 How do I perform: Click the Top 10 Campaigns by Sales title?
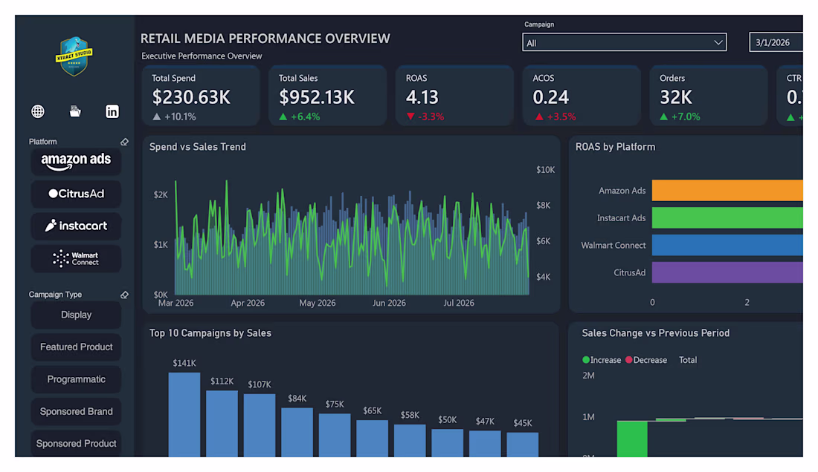[210, 333]
